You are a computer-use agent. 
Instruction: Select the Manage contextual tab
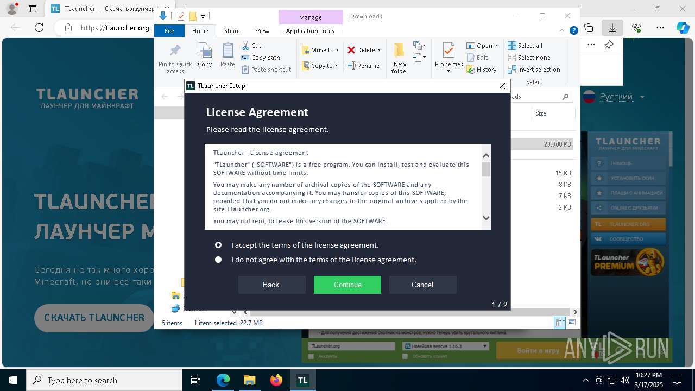[x=310, y=17]
